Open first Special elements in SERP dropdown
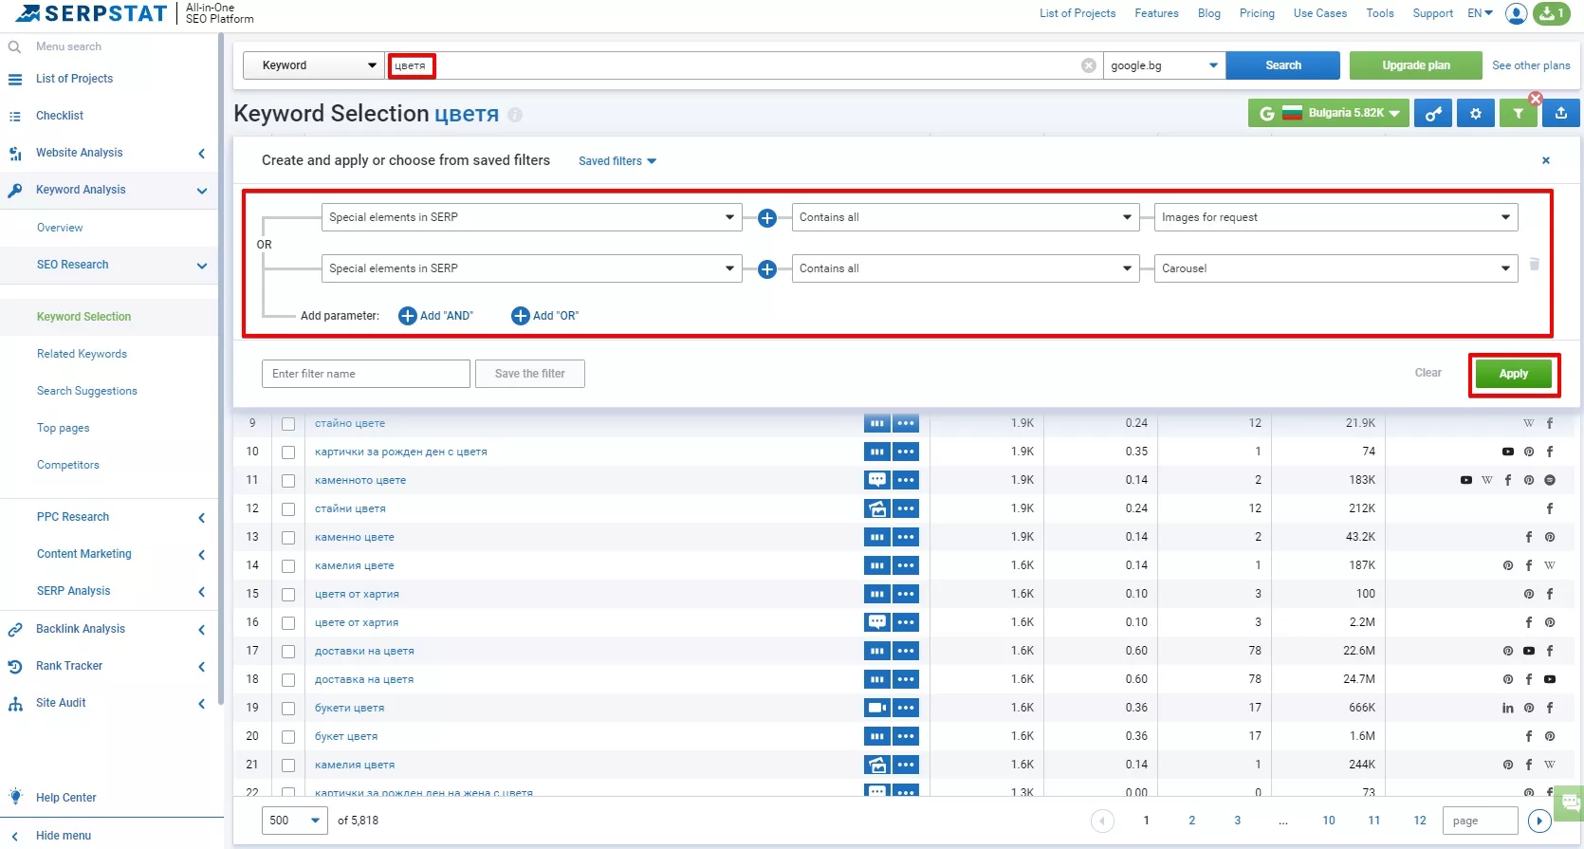The image size is (1584, 849). 531,217
